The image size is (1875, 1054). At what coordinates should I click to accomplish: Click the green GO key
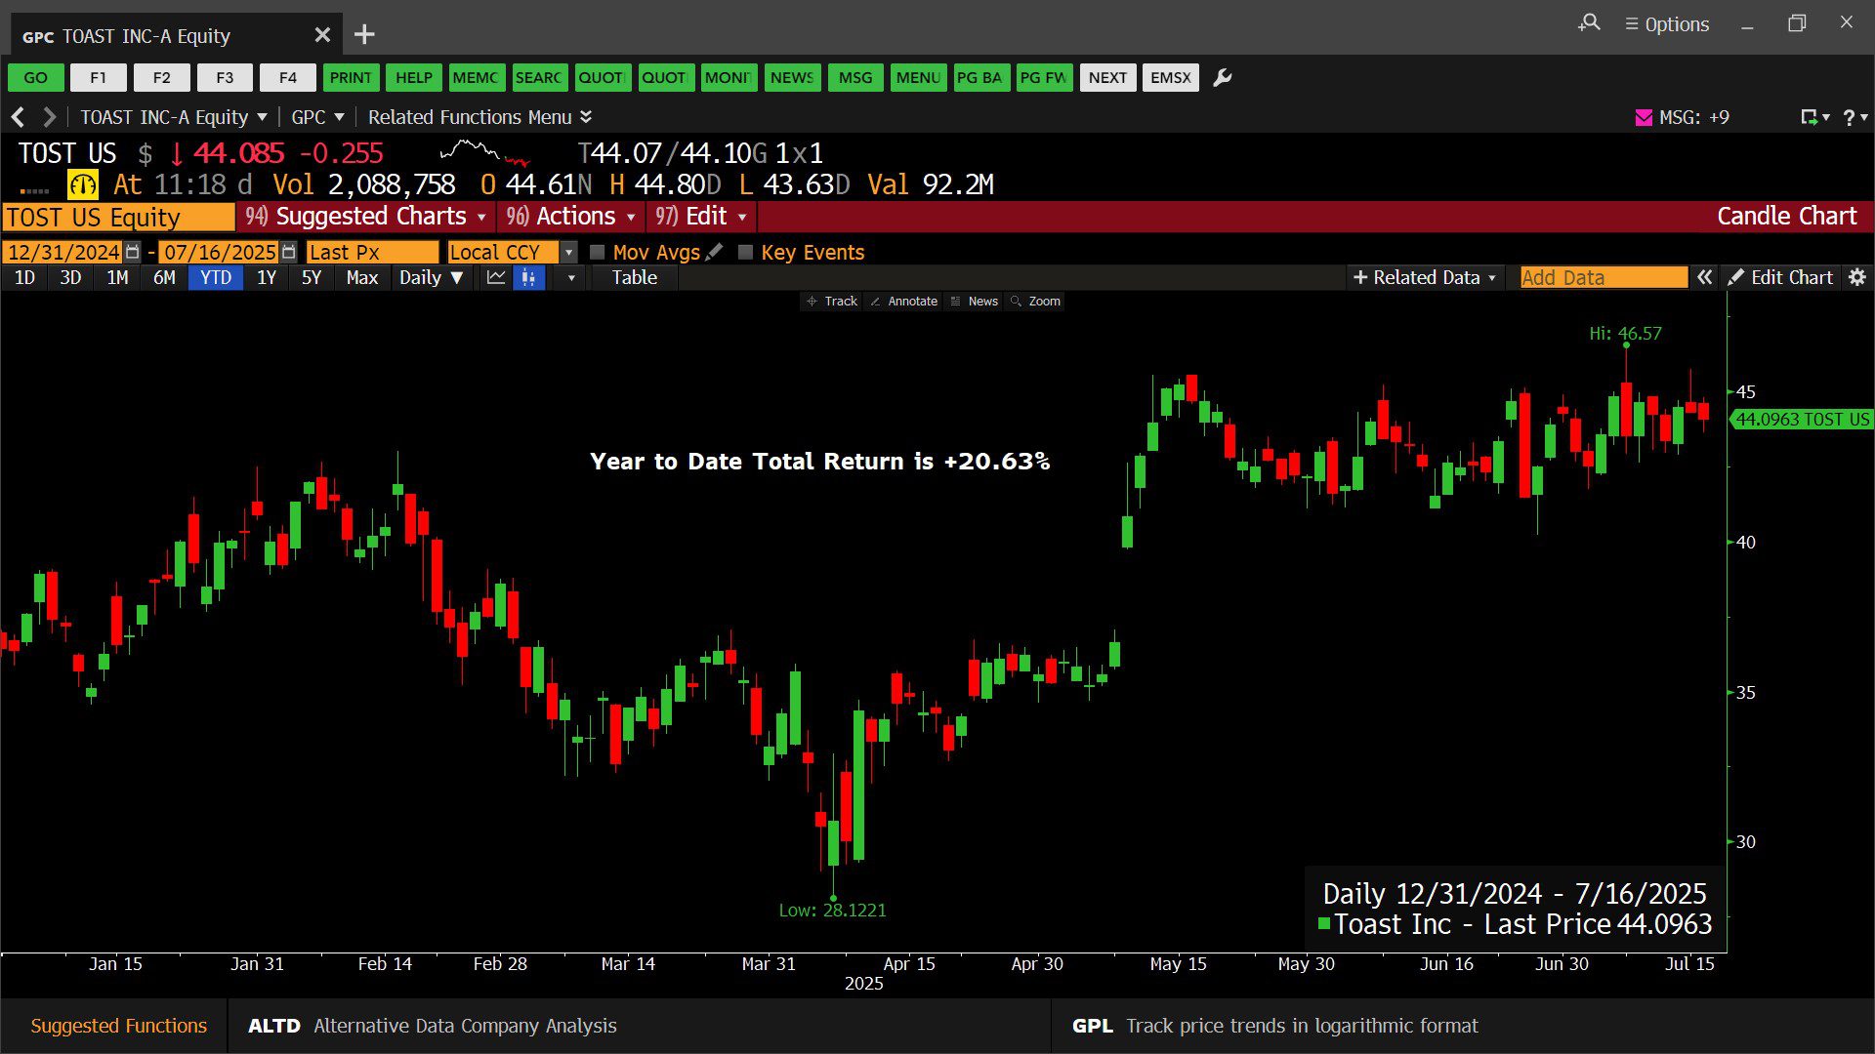click(x=36, y=78)
